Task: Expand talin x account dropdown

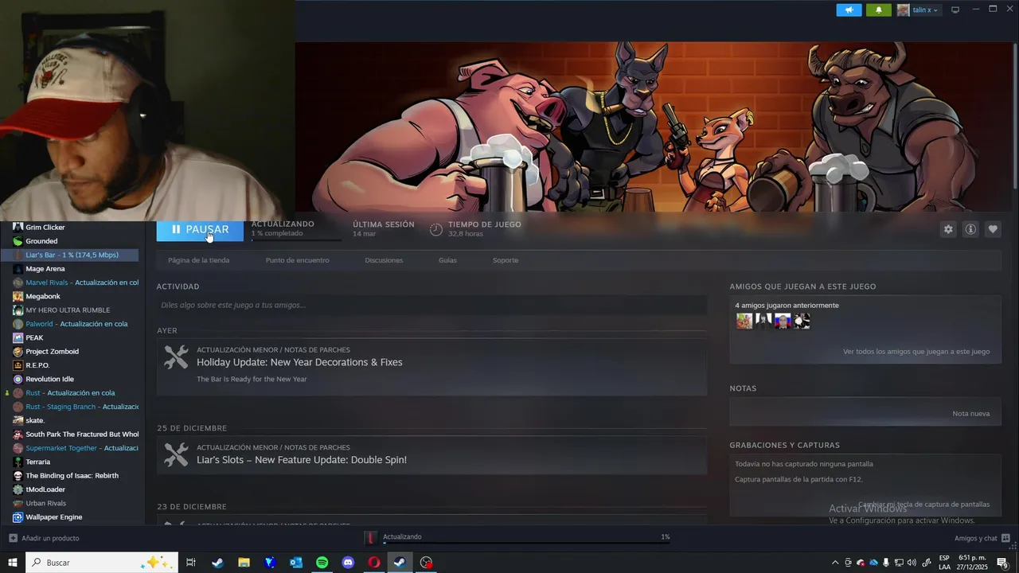Action: (x=918, y=10)
